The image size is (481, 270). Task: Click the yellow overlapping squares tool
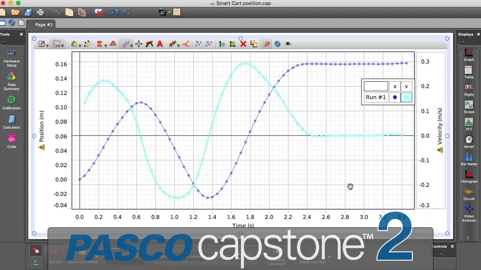click(254, 44)
